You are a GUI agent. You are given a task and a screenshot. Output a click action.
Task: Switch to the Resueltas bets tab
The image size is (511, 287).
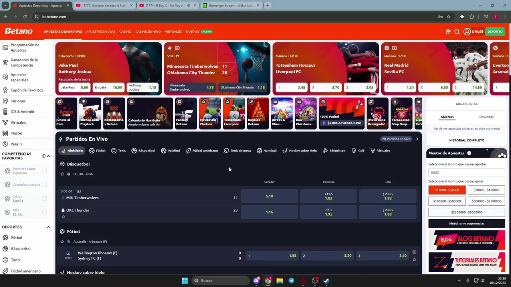486,117
